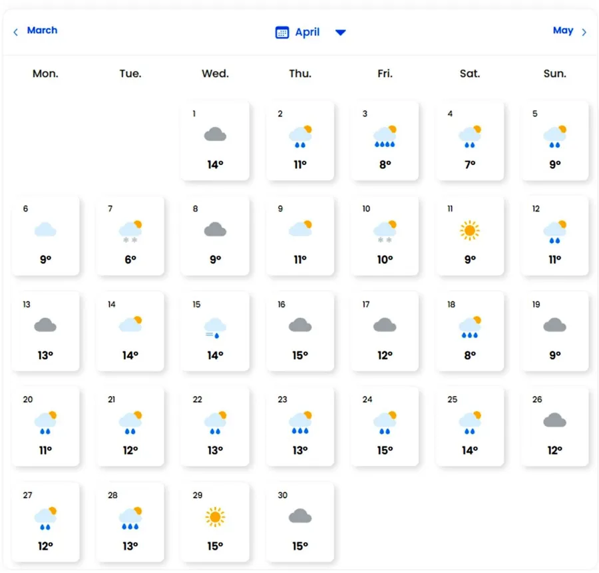This screenshot has height=573, width=599.
Task: Click the 6° reading on April 7
Action: pyautogui.click(x=130, y=260)
